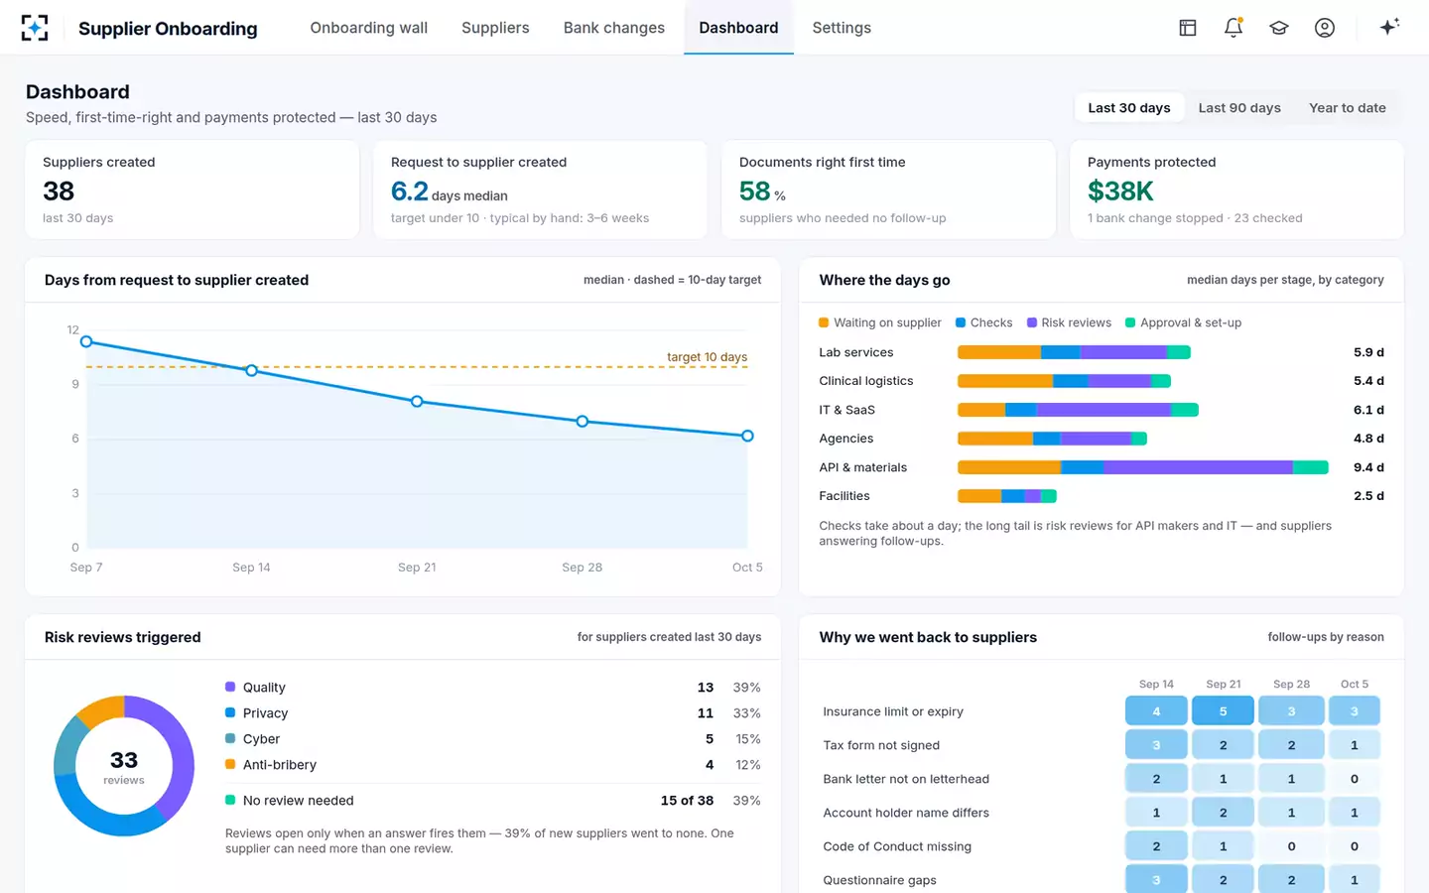Screen dimensions: 1429x893
Task: Open the Bank changes tab
Action: (614, 28)
